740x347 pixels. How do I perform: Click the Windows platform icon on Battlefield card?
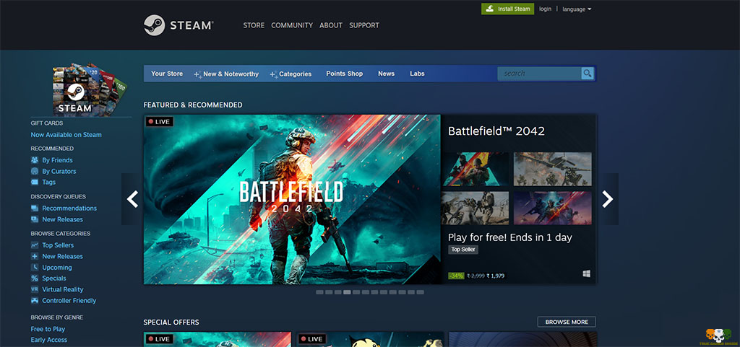point(586,273)
